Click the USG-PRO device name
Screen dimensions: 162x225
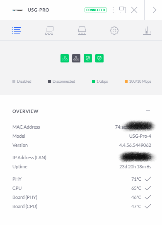pyautogui.click(x=39, y=10)
